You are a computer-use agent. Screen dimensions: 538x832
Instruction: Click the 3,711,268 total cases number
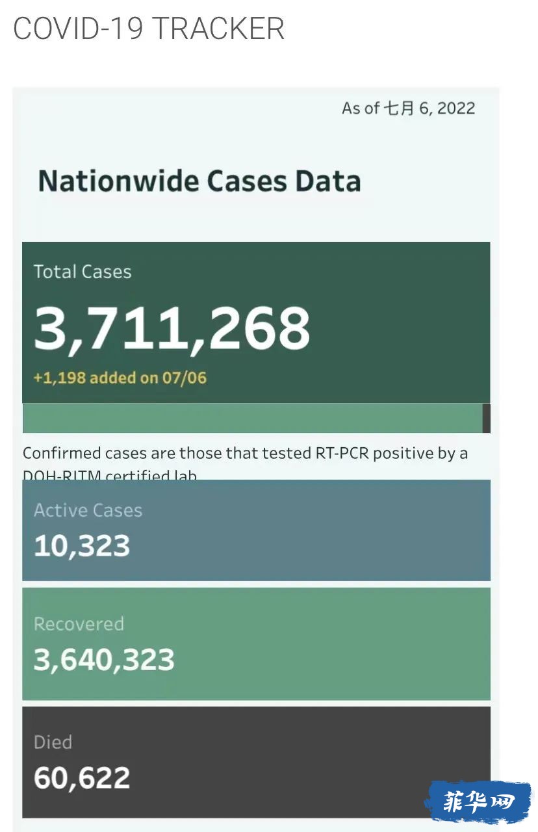coord(172,328)
